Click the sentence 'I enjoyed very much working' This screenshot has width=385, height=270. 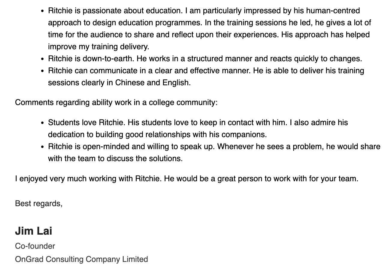(187, 178)
